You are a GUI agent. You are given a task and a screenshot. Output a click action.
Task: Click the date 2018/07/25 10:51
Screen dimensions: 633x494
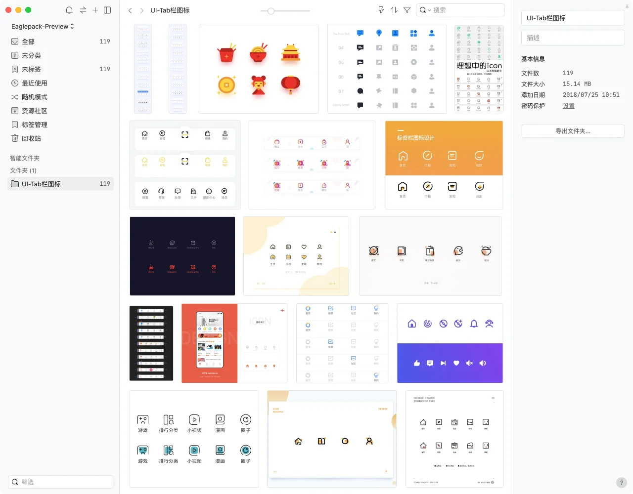click(591, 95)
